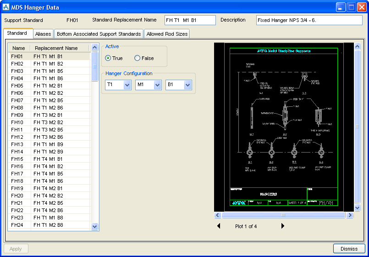This screenshot has height=257, width=369.
Task: Click the vertical scrollbar thumb of standards list
Action: [x=94, y=66]
